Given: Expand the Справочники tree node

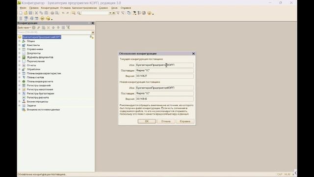Looking at the screenshot, I should pyautogui.click(x=20, y=49).
